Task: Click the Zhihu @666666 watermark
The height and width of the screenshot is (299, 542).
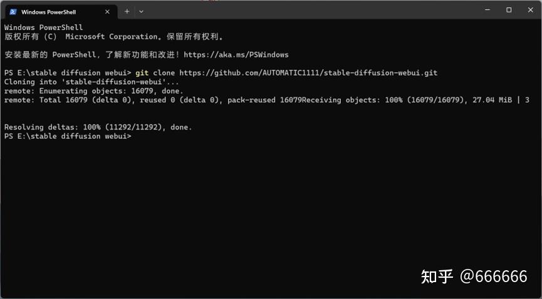Action: 474,276
